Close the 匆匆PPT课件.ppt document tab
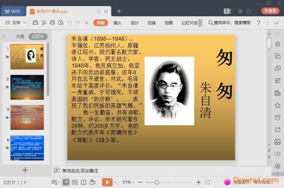The image size is (284, 188). tap(106, 12)
